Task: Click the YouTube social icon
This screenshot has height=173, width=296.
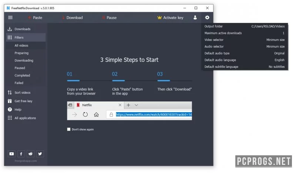Action: tap(11, 154)
